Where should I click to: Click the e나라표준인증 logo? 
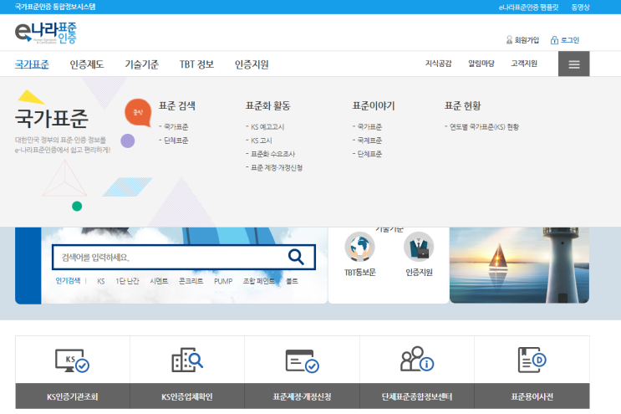45,33
